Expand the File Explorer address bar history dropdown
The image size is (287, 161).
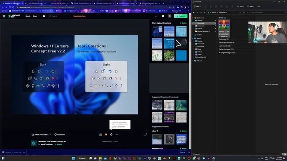[240, 13]
